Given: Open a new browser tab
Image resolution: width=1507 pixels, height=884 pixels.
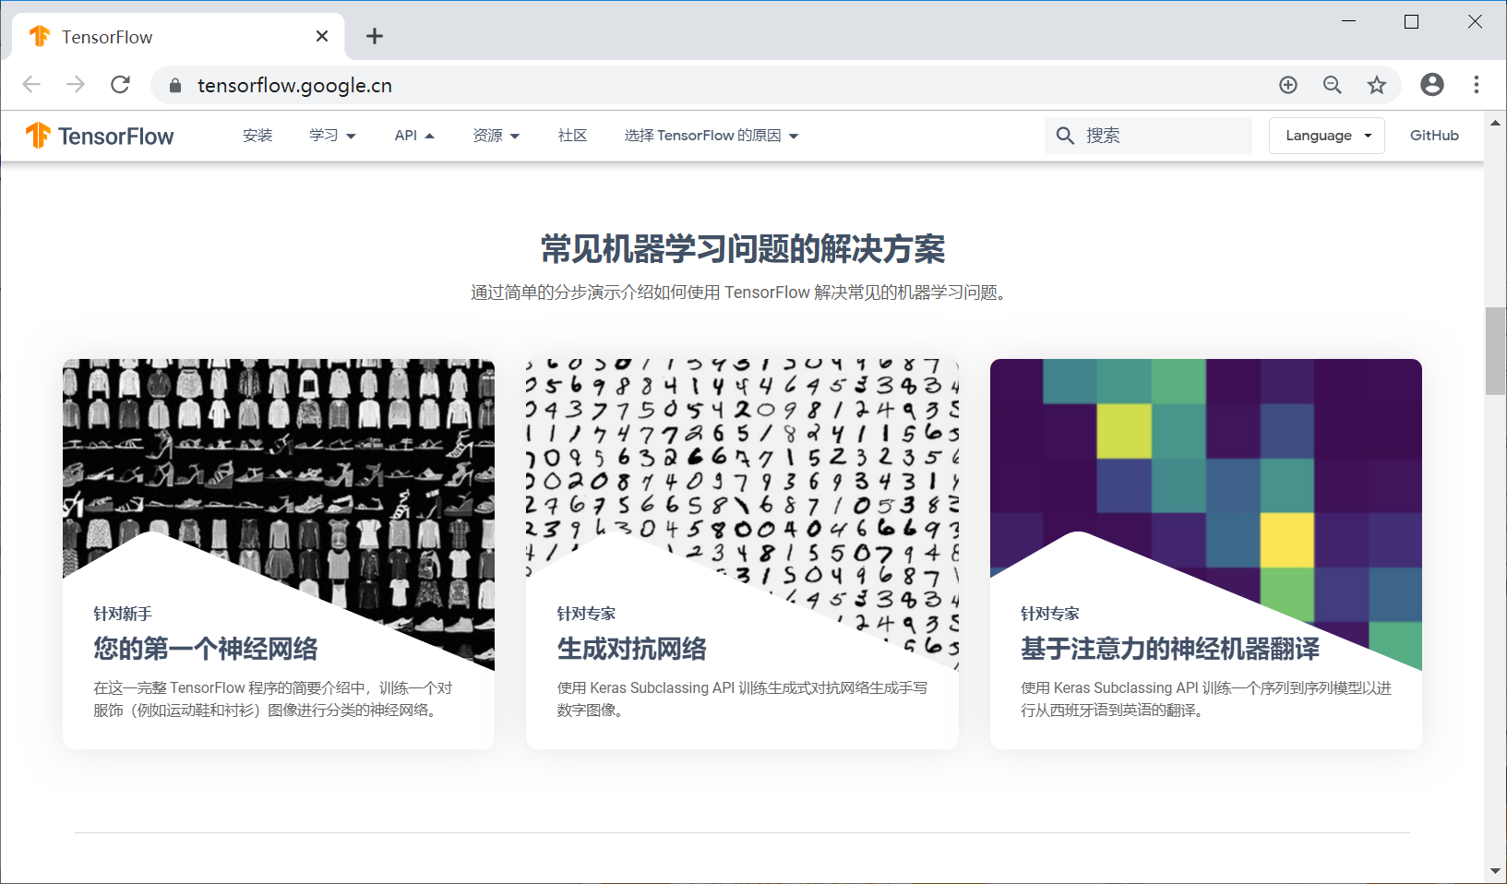Looking at the screenshot, I should 374,36.
